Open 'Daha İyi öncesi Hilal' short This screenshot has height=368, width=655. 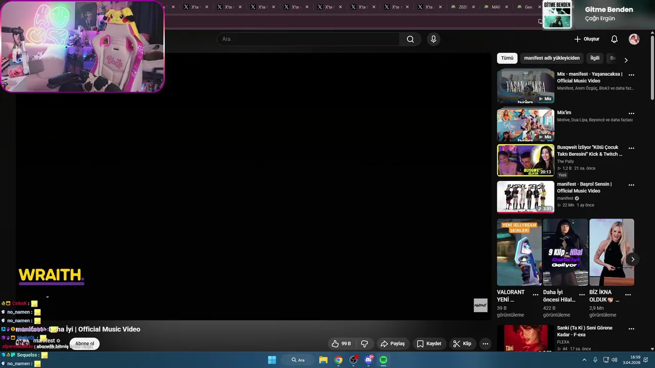coord(565,252)
